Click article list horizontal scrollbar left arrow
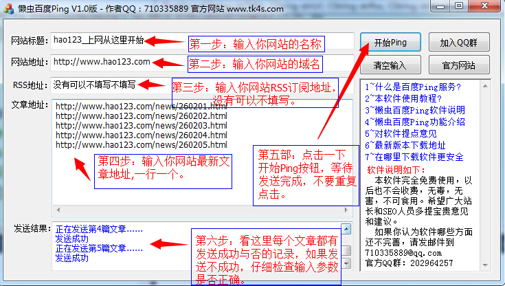This screenshot has width=505, height=286. (x=58, y=210)
